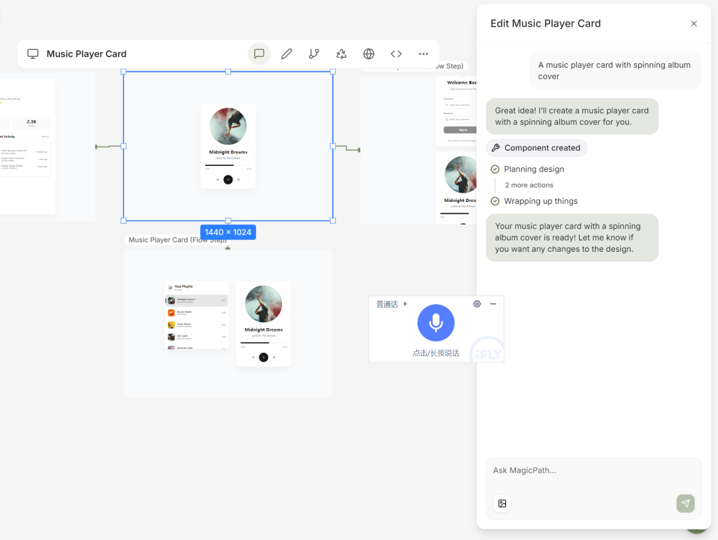This screenshot has height=540, width=718.
Task: Click the progress bar on lower music card
Action: (x=263, y=343)
